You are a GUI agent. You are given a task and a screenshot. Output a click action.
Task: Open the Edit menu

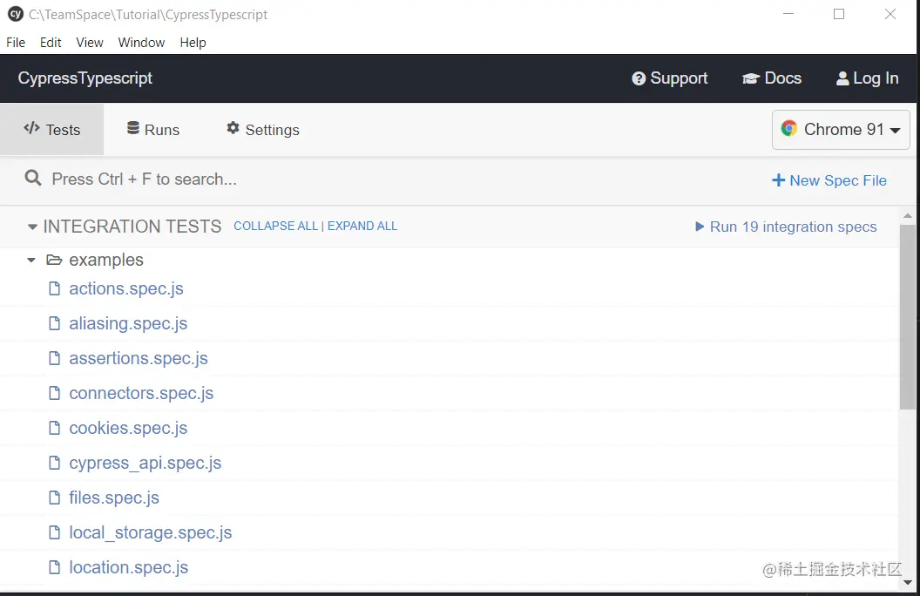(51, 43)
